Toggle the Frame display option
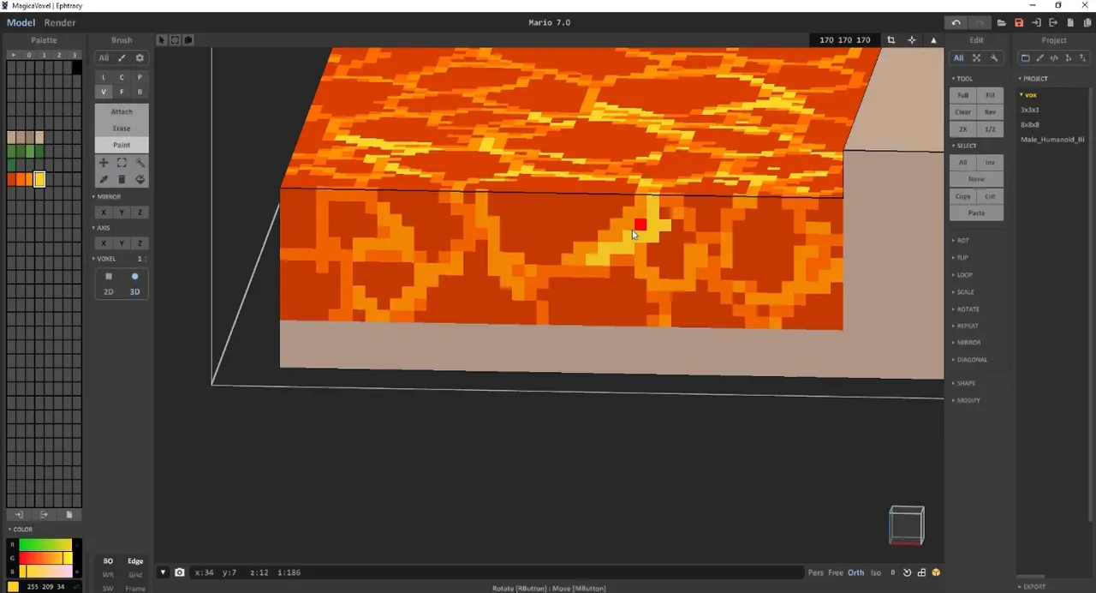The height and width of the screenshot is (593, 1096). coord(135,589)
